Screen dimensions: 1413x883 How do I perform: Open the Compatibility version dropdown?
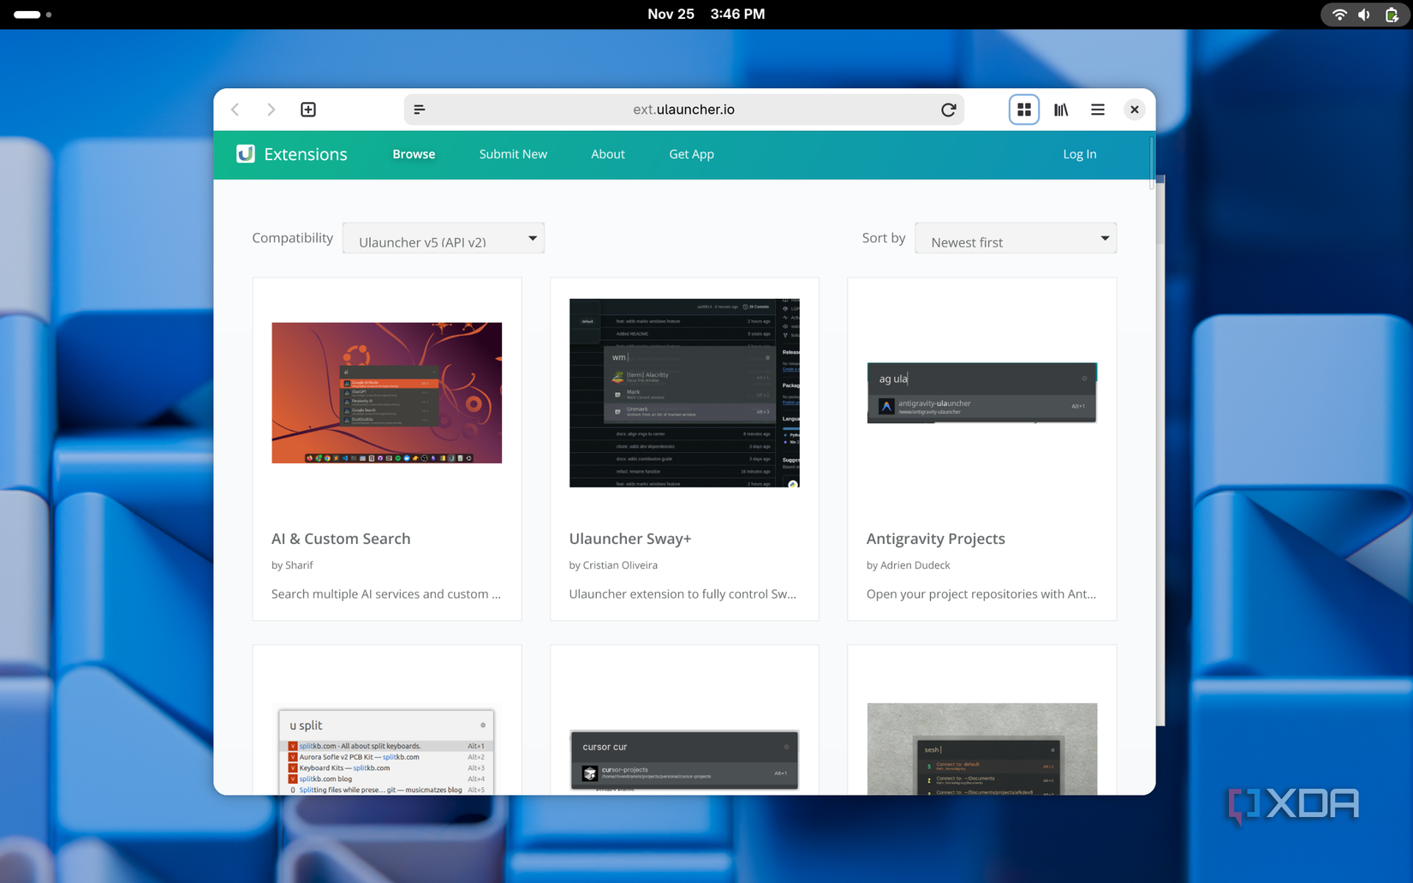tap(443, 238)
